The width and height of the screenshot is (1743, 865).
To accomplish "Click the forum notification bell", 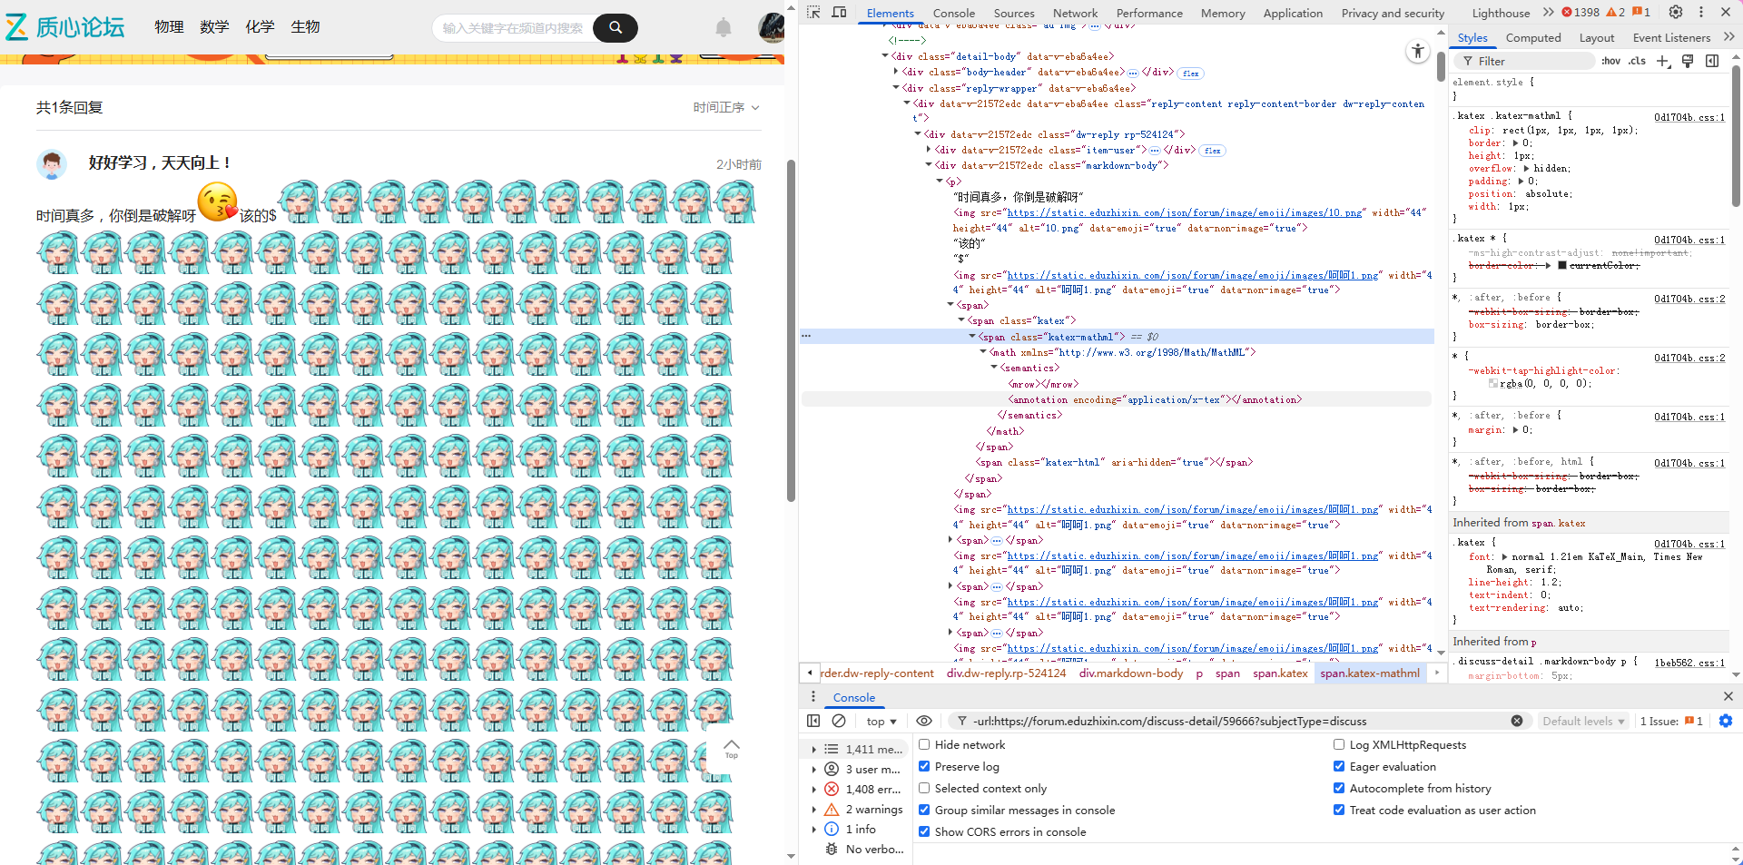I will click(x=724, y=28).
